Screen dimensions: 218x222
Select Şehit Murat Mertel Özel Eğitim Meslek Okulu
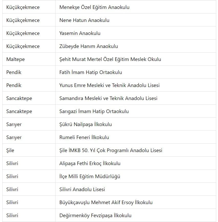pyautogui.click(x=110, y=59)
